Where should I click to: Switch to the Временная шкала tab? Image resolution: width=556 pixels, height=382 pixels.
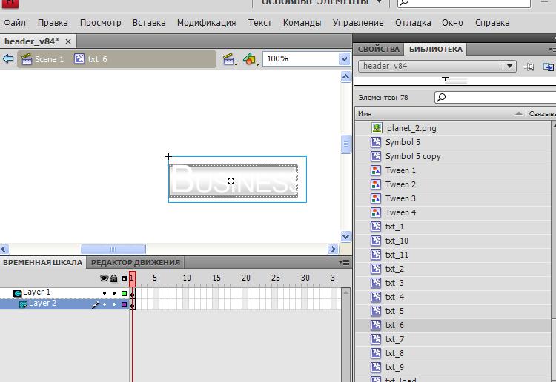[x=42, y=262]
